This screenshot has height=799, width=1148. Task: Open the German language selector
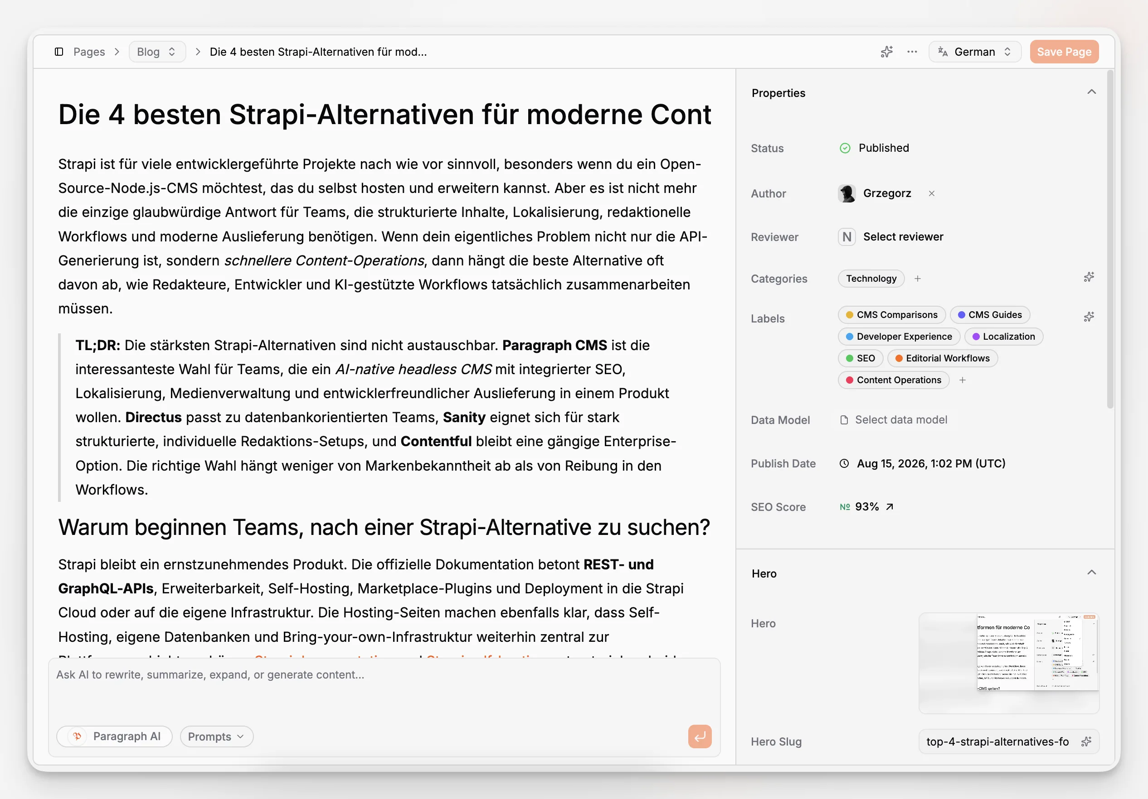974,52
